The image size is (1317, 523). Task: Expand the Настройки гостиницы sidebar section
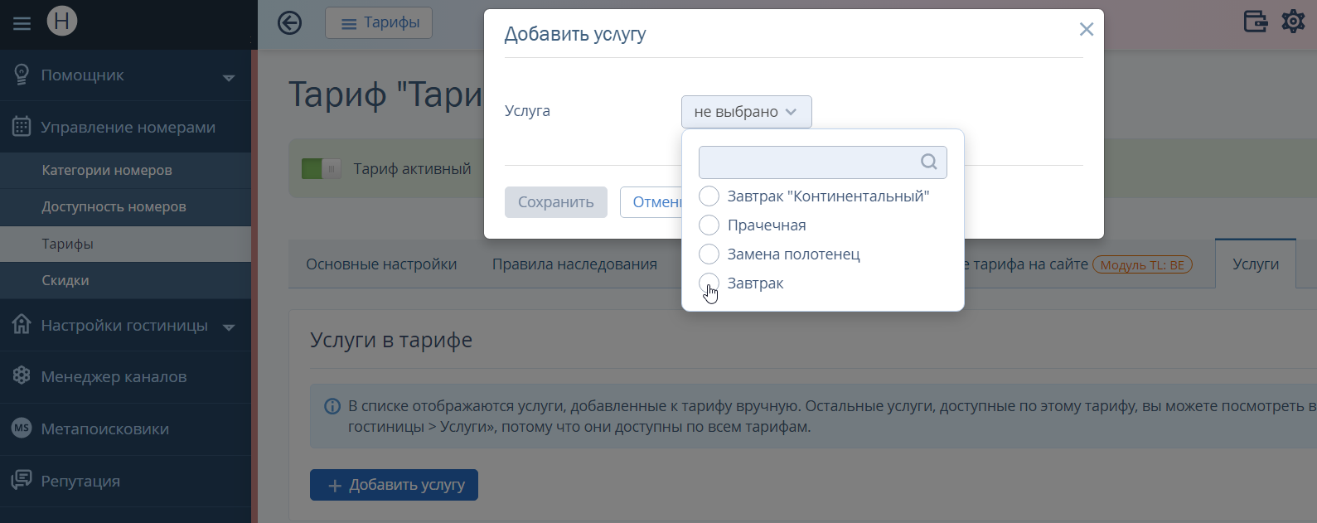125,325
